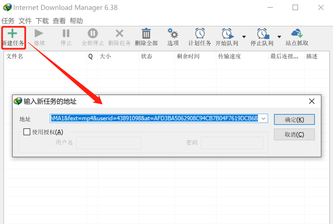Open 选项 (options) gear icon

173,33
